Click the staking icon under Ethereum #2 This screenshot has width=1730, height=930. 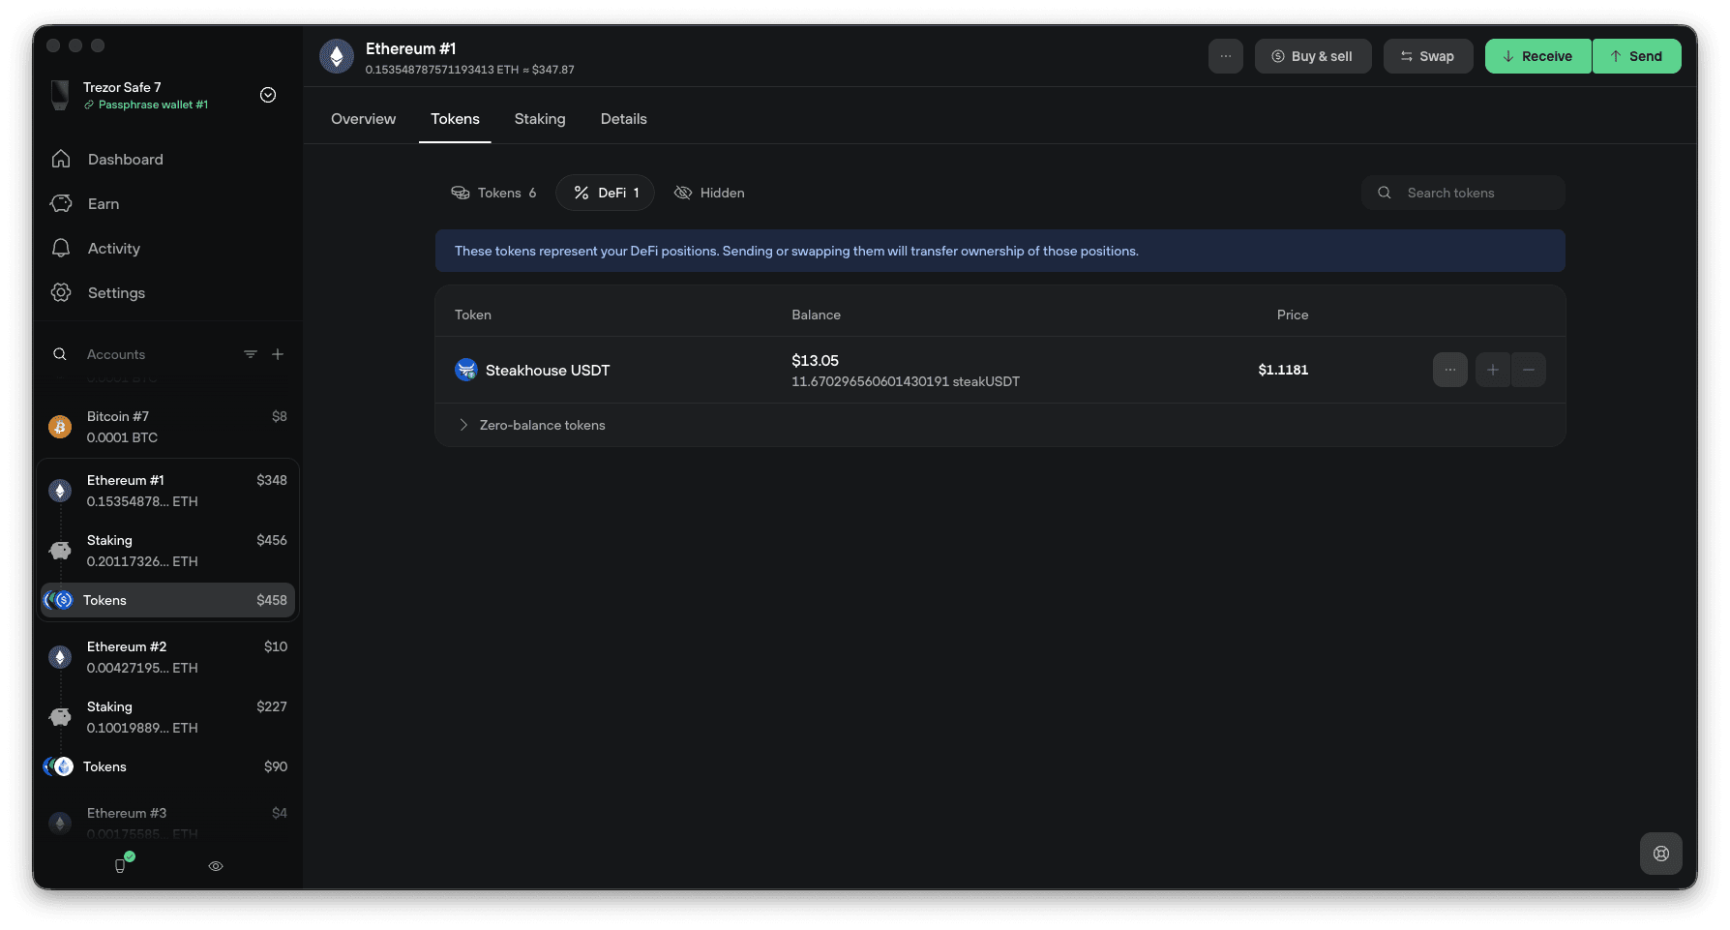60,717
